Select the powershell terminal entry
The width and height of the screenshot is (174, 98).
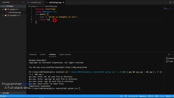pos(170,58)
